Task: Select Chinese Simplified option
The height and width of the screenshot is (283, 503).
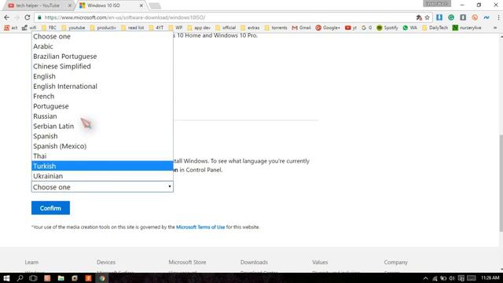Action: pyautogui.click(x=102, y=66)
